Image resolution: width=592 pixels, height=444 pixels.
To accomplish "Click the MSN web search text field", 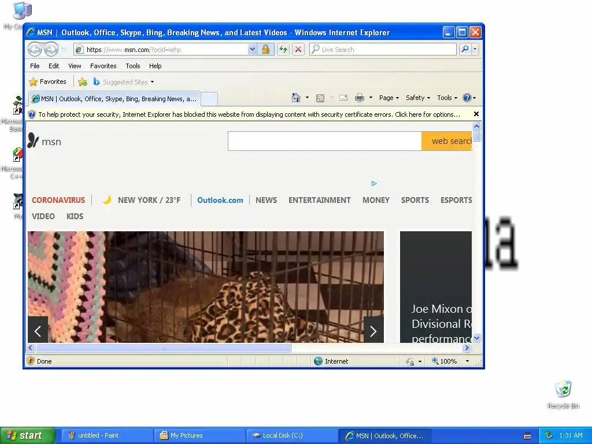I will pyautogui.click(x=325, y=141).
